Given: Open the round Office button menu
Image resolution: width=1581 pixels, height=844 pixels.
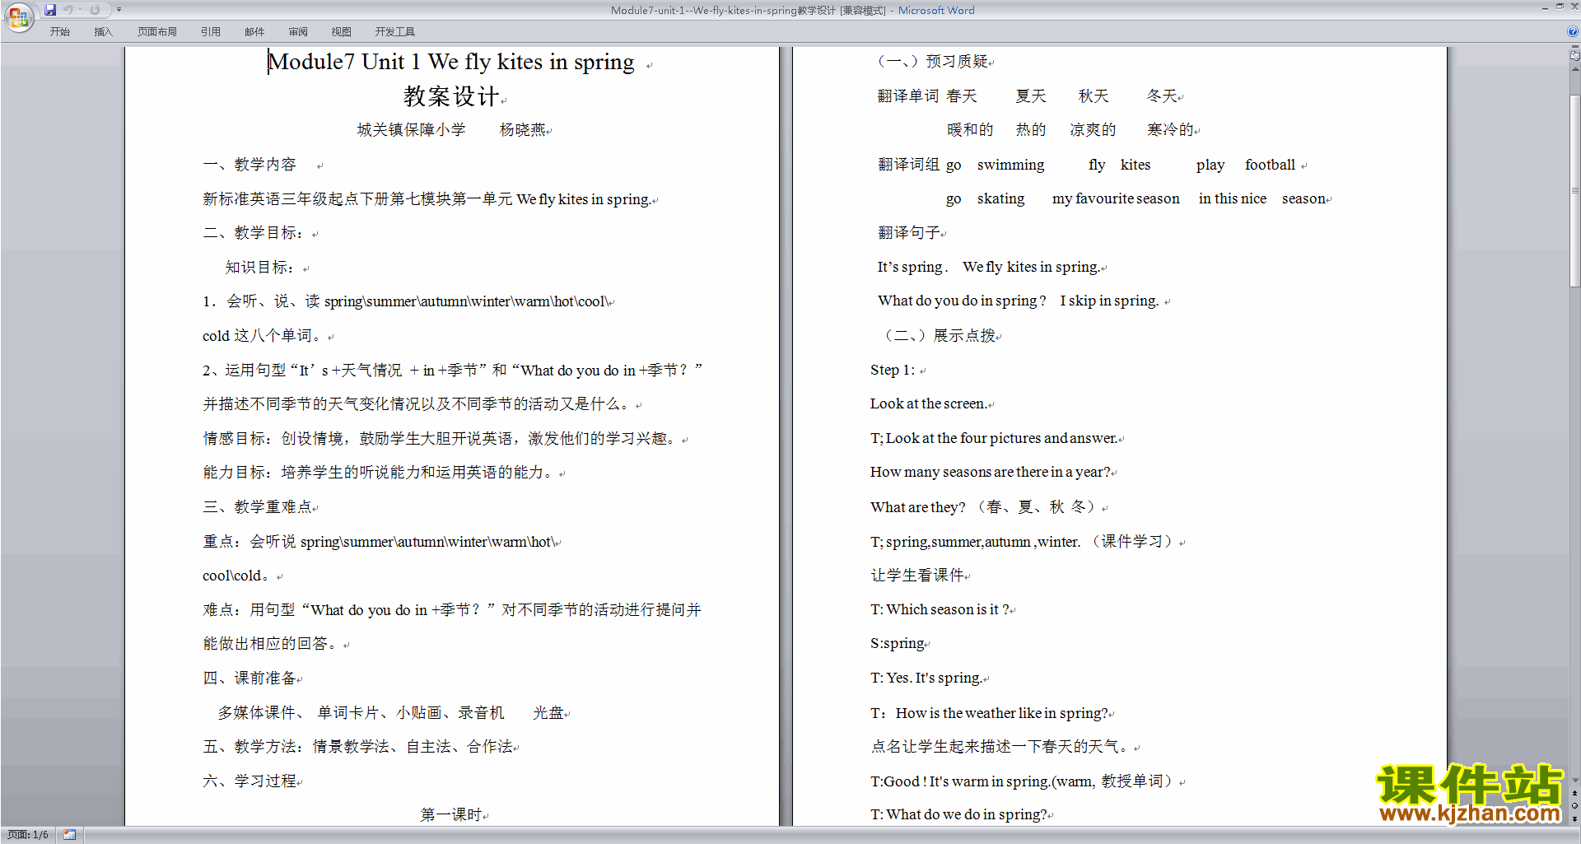Looking at the screenshot, I should 18,16.
